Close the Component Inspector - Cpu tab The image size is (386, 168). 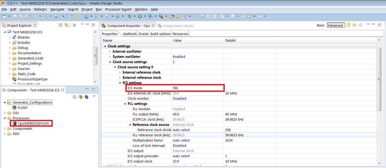pos(153,25)
